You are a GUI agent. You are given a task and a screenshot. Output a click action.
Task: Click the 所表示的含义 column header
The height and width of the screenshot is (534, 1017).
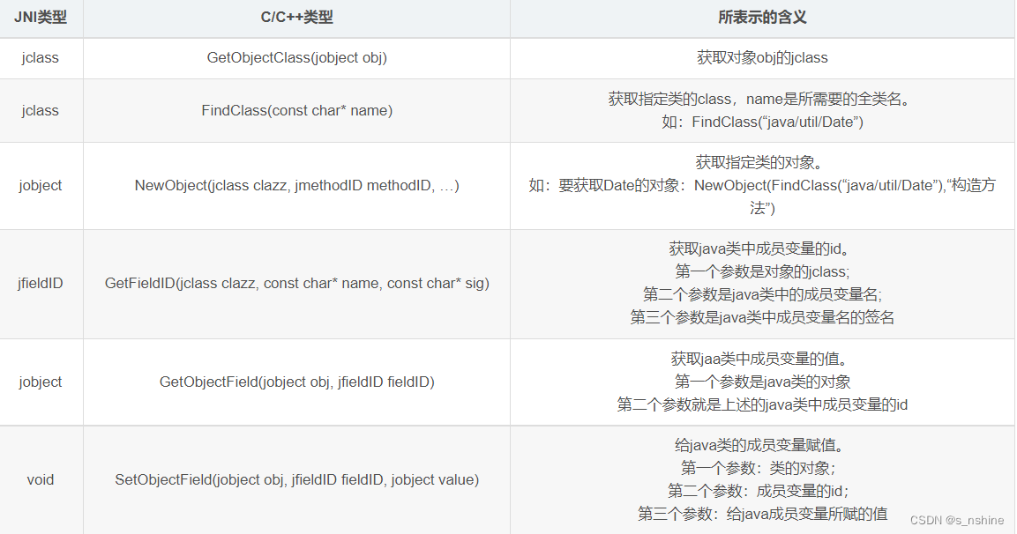coord(761,18)
